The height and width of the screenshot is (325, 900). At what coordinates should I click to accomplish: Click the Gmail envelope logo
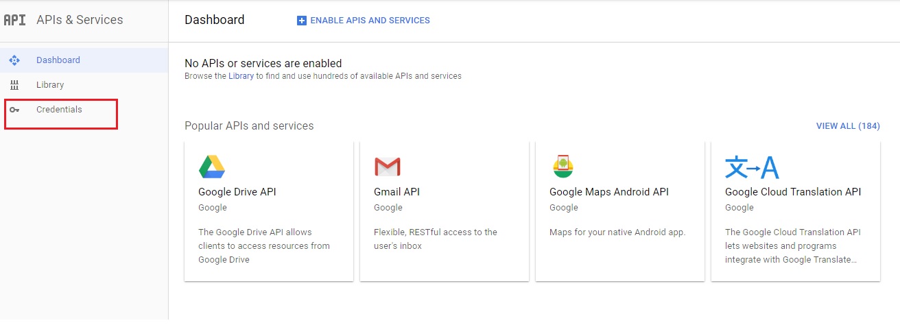388,167
